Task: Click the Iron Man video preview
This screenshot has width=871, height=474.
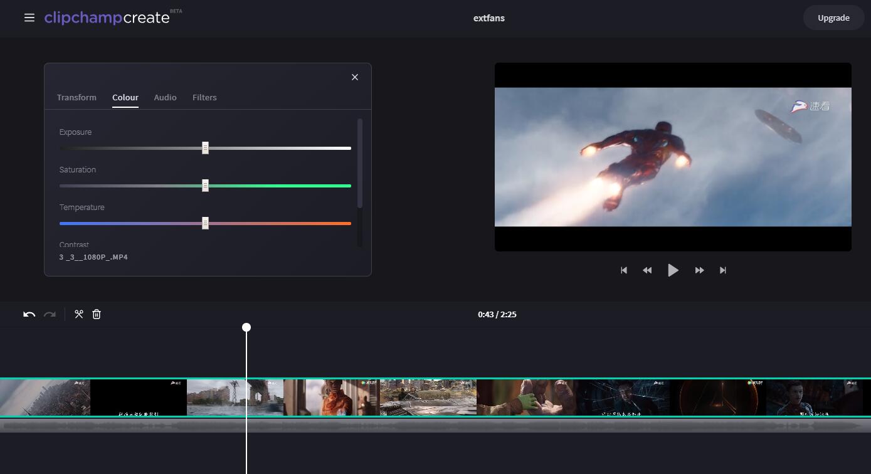Action: tap(673, 157)
